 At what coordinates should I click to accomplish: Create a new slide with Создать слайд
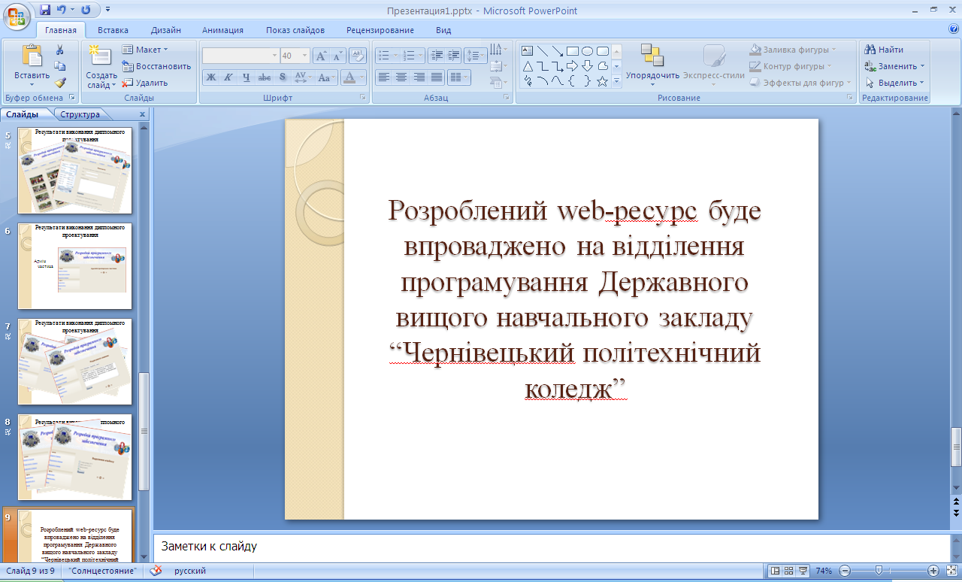point(101,66)
